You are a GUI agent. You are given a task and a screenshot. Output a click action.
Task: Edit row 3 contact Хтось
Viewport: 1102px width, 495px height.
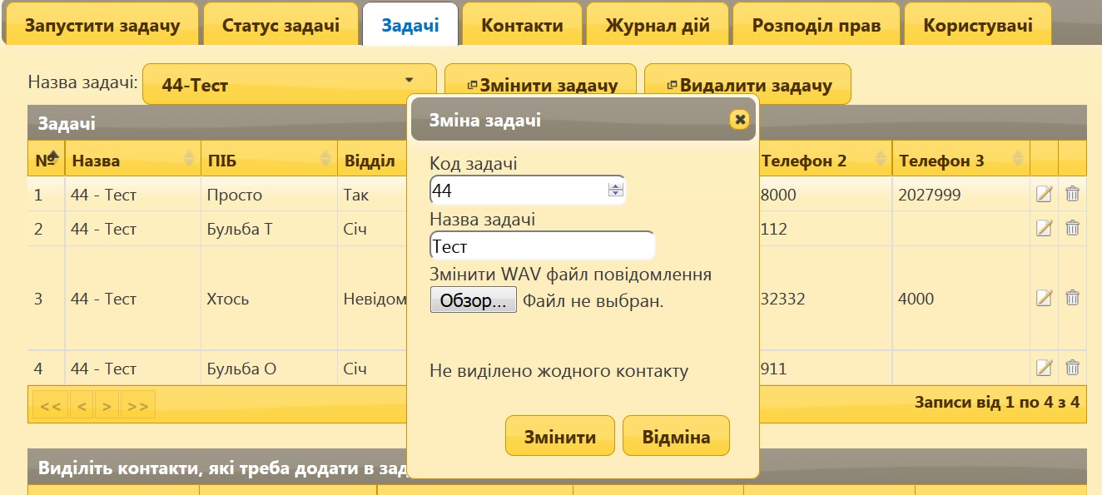(1044, 298)
